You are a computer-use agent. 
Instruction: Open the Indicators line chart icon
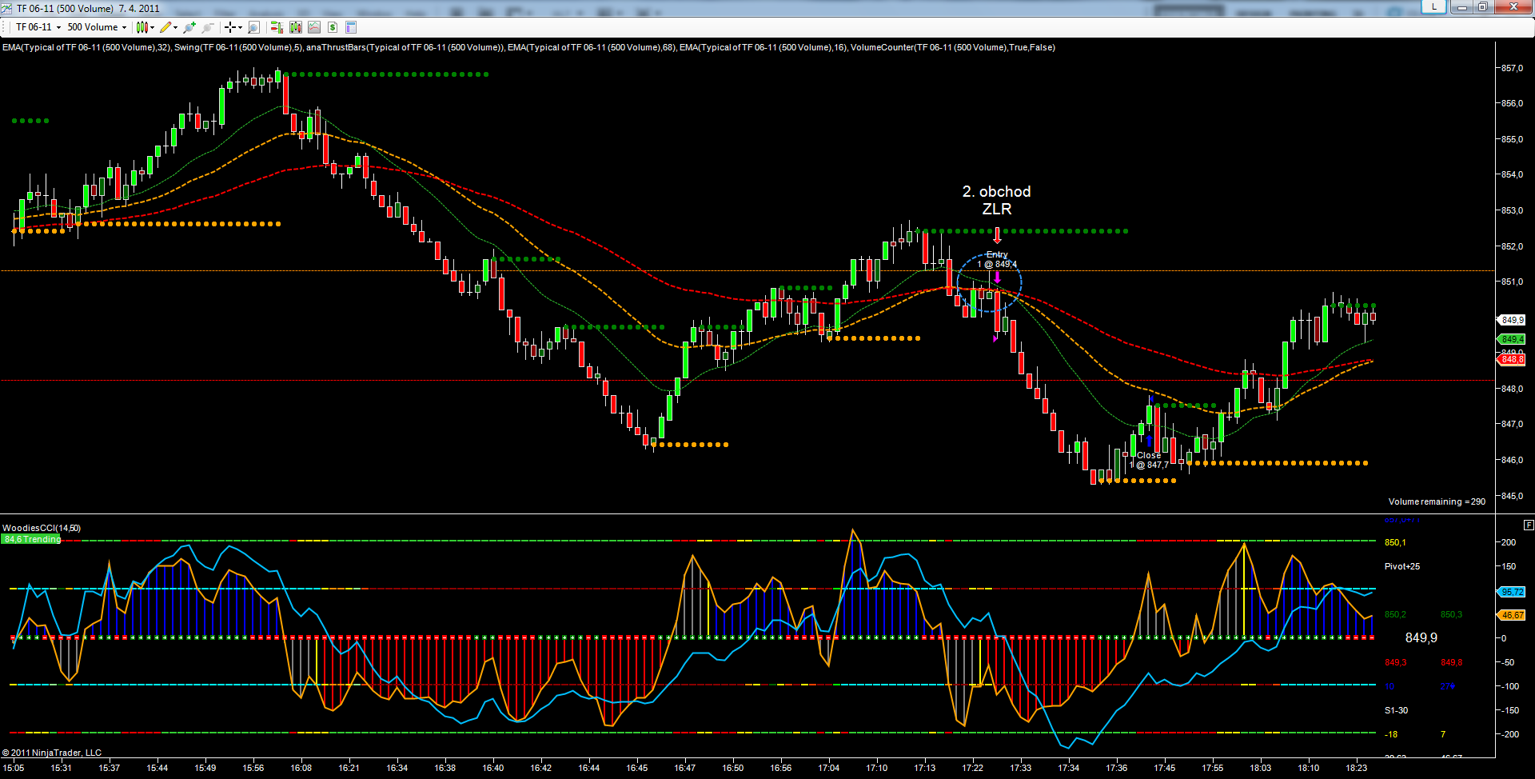tap(314, 27)
